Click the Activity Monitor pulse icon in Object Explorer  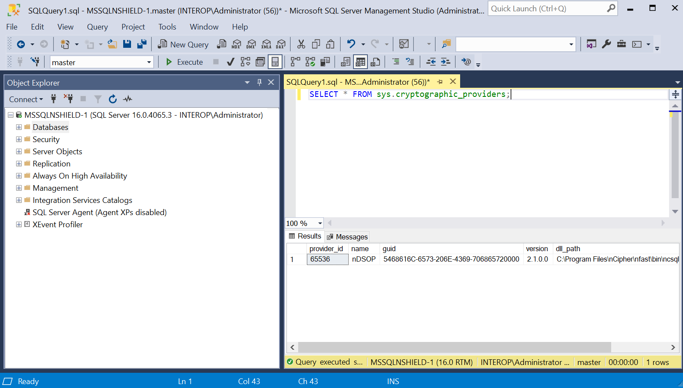point(128,99)
